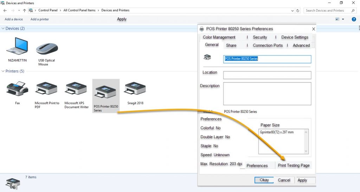Click the address bar location icon

click(x=31, y=11)
